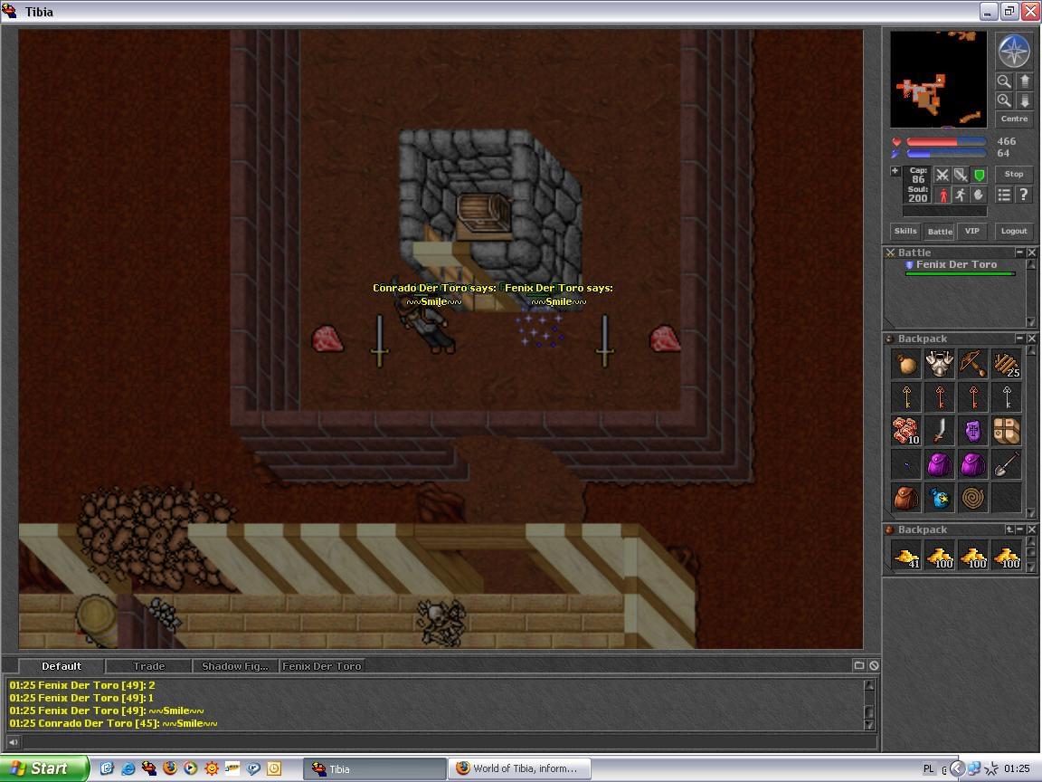Open the options list icon
The width and height of the screenshot is (1042, 782).
tap(1004, 195)
